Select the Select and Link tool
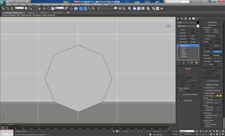The image size is (225, 136). click(3, 9)
